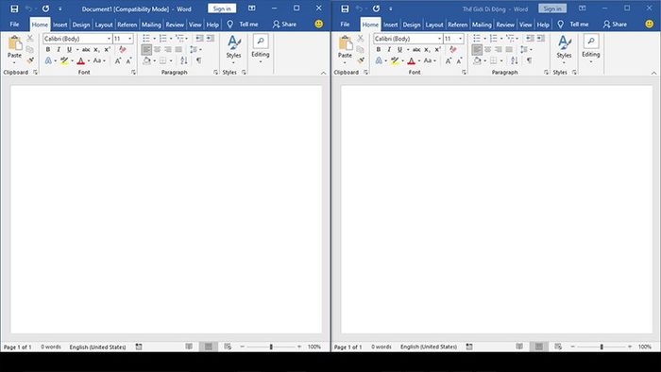Viewport: 661px width, 372px height.
Task: Click strikethrough icon in right Word window
Action: (x=416, y=50)
